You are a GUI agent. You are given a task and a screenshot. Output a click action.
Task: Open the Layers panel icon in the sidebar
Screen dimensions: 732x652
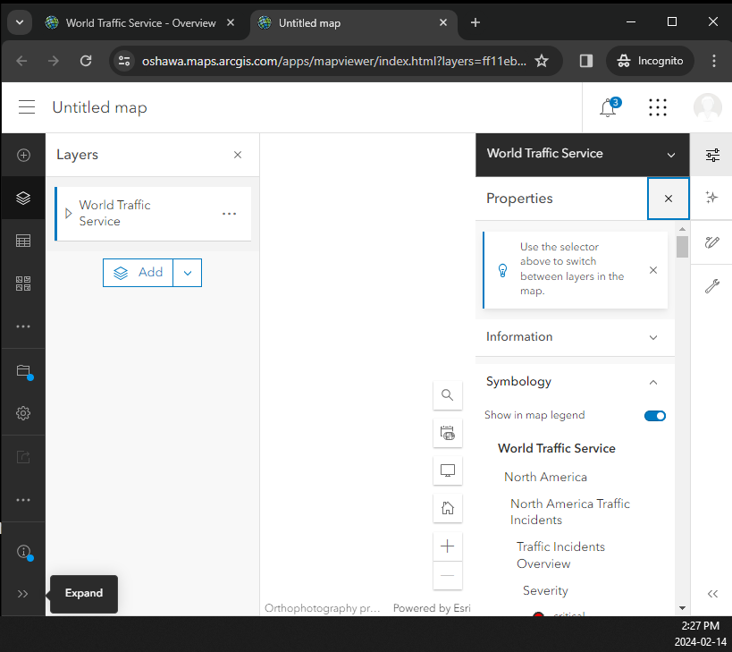pos(23,198)
